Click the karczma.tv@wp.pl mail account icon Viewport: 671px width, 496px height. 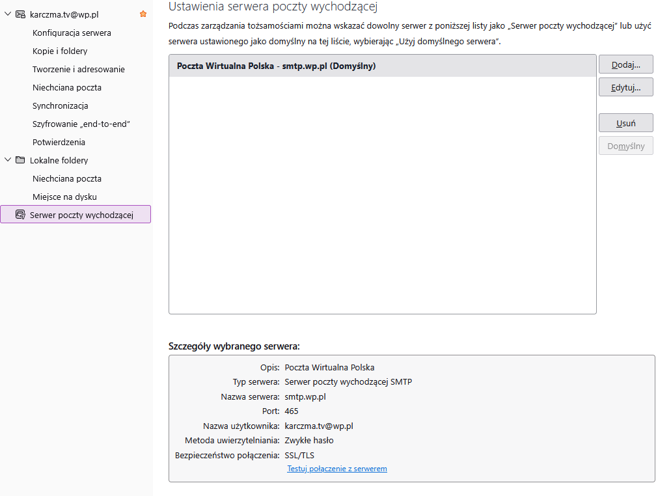point(20,14)
